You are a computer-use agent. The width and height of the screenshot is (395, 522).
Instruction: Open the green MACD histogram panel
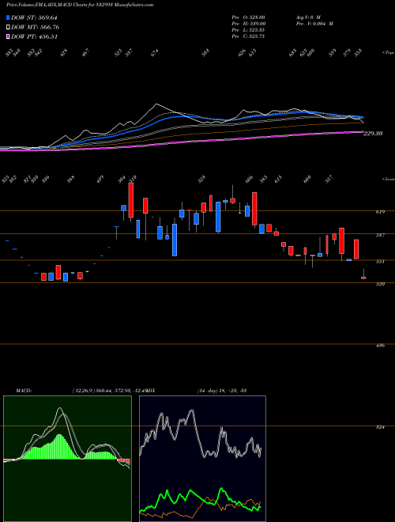click(67, 459)
